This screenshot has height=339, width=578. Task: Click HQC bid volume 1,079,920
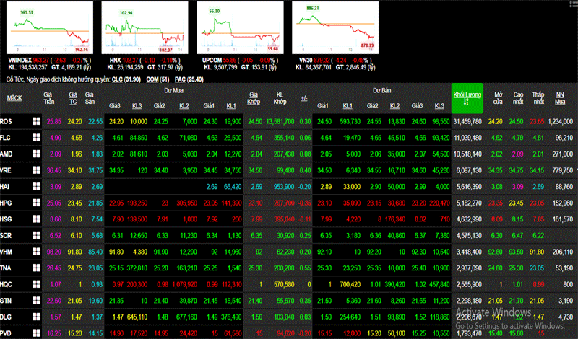(184, 284)
